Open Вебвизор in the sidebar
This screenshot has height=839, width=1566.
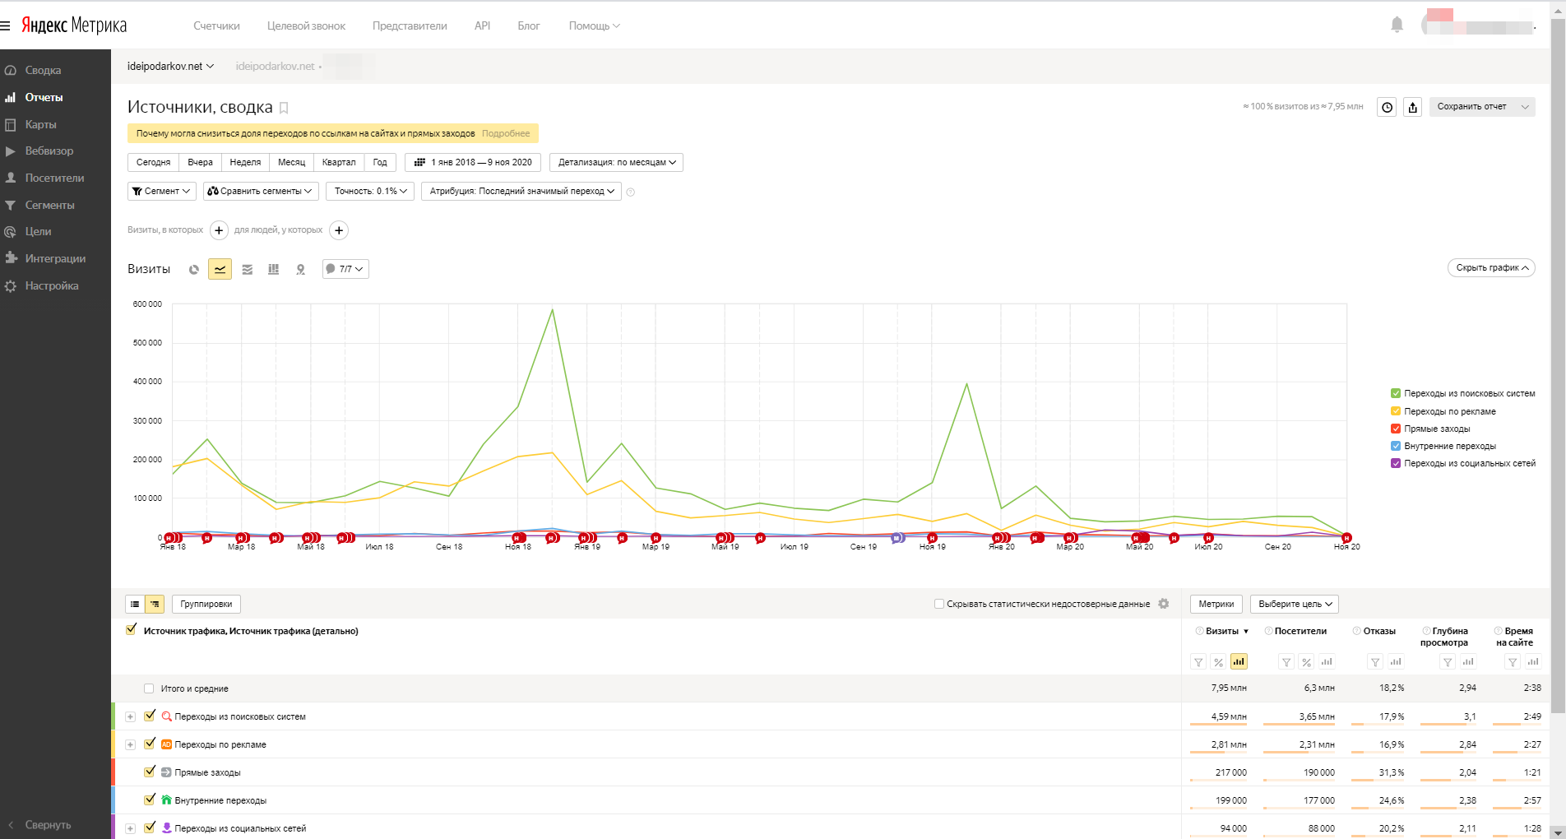pyautogui.click(x=49, y=151)
